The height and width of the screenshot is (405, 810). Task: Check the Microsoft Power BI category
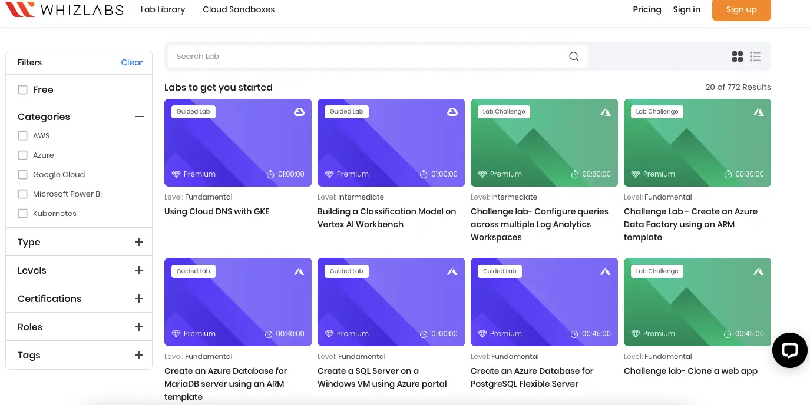[23, 194]
